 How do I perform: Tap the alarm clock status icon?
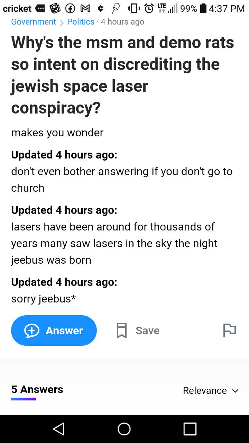pos(149,9)
